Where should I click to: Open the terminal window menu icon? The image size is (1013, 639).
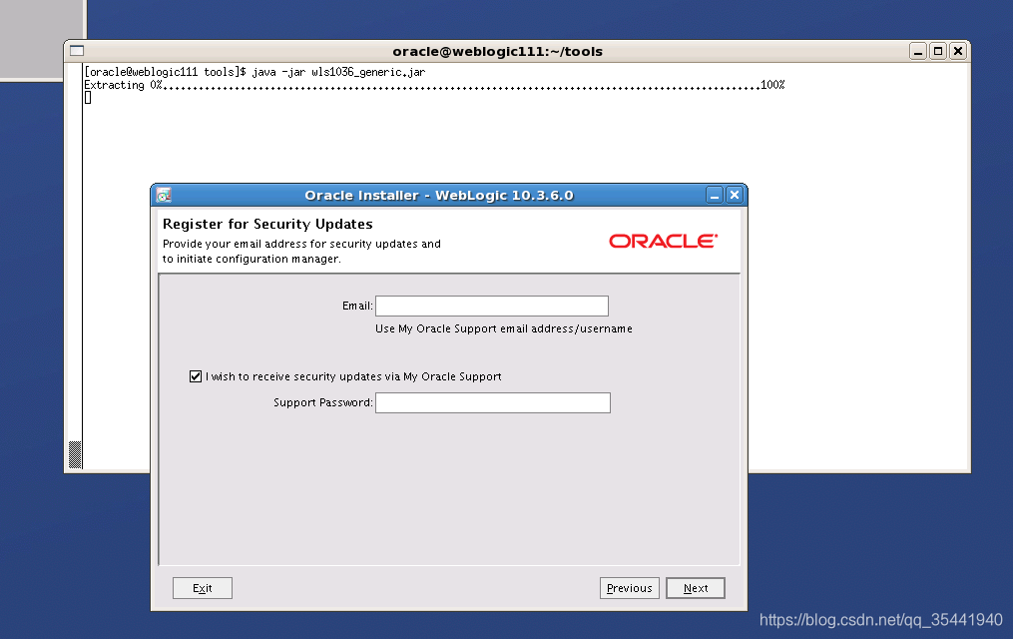[x=77, y=51]
